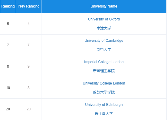Open the University of Cambridge link

pyautogui.click(x=104, y=41)
